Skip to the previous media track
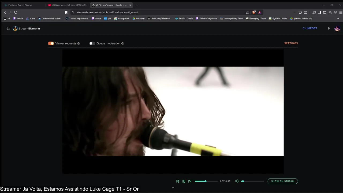343x193 pixels. [177, 181]
